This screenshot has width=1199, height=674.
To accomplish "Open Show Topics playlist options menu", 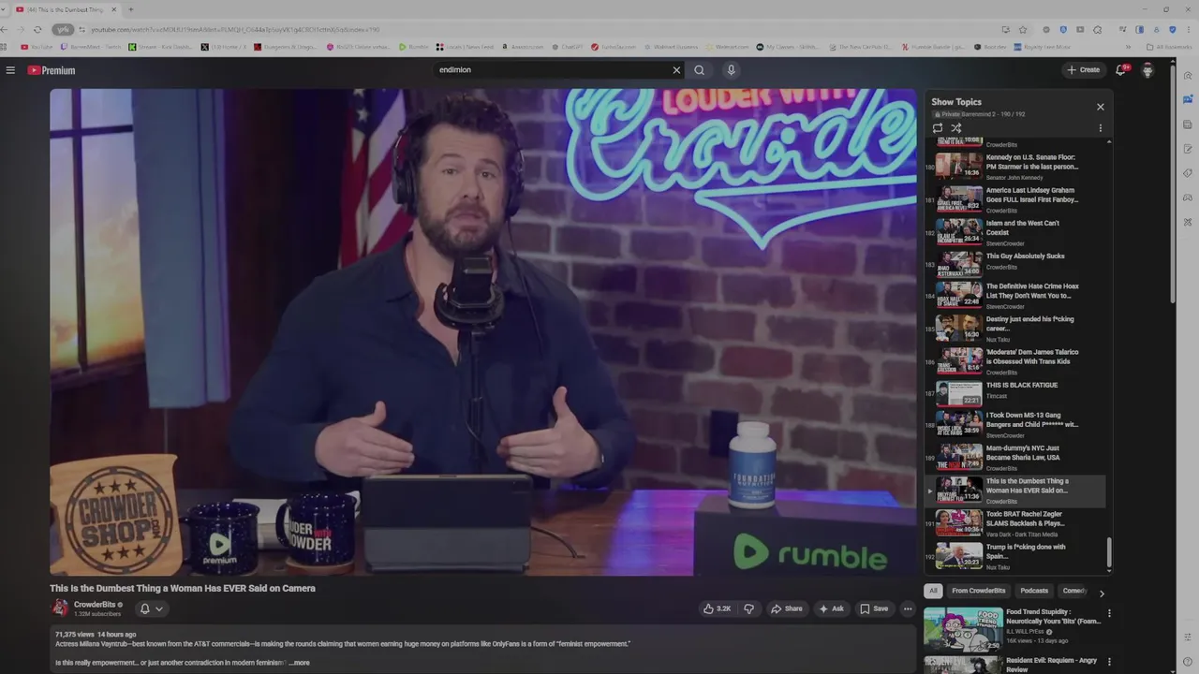I will [x=1100, y=128].
